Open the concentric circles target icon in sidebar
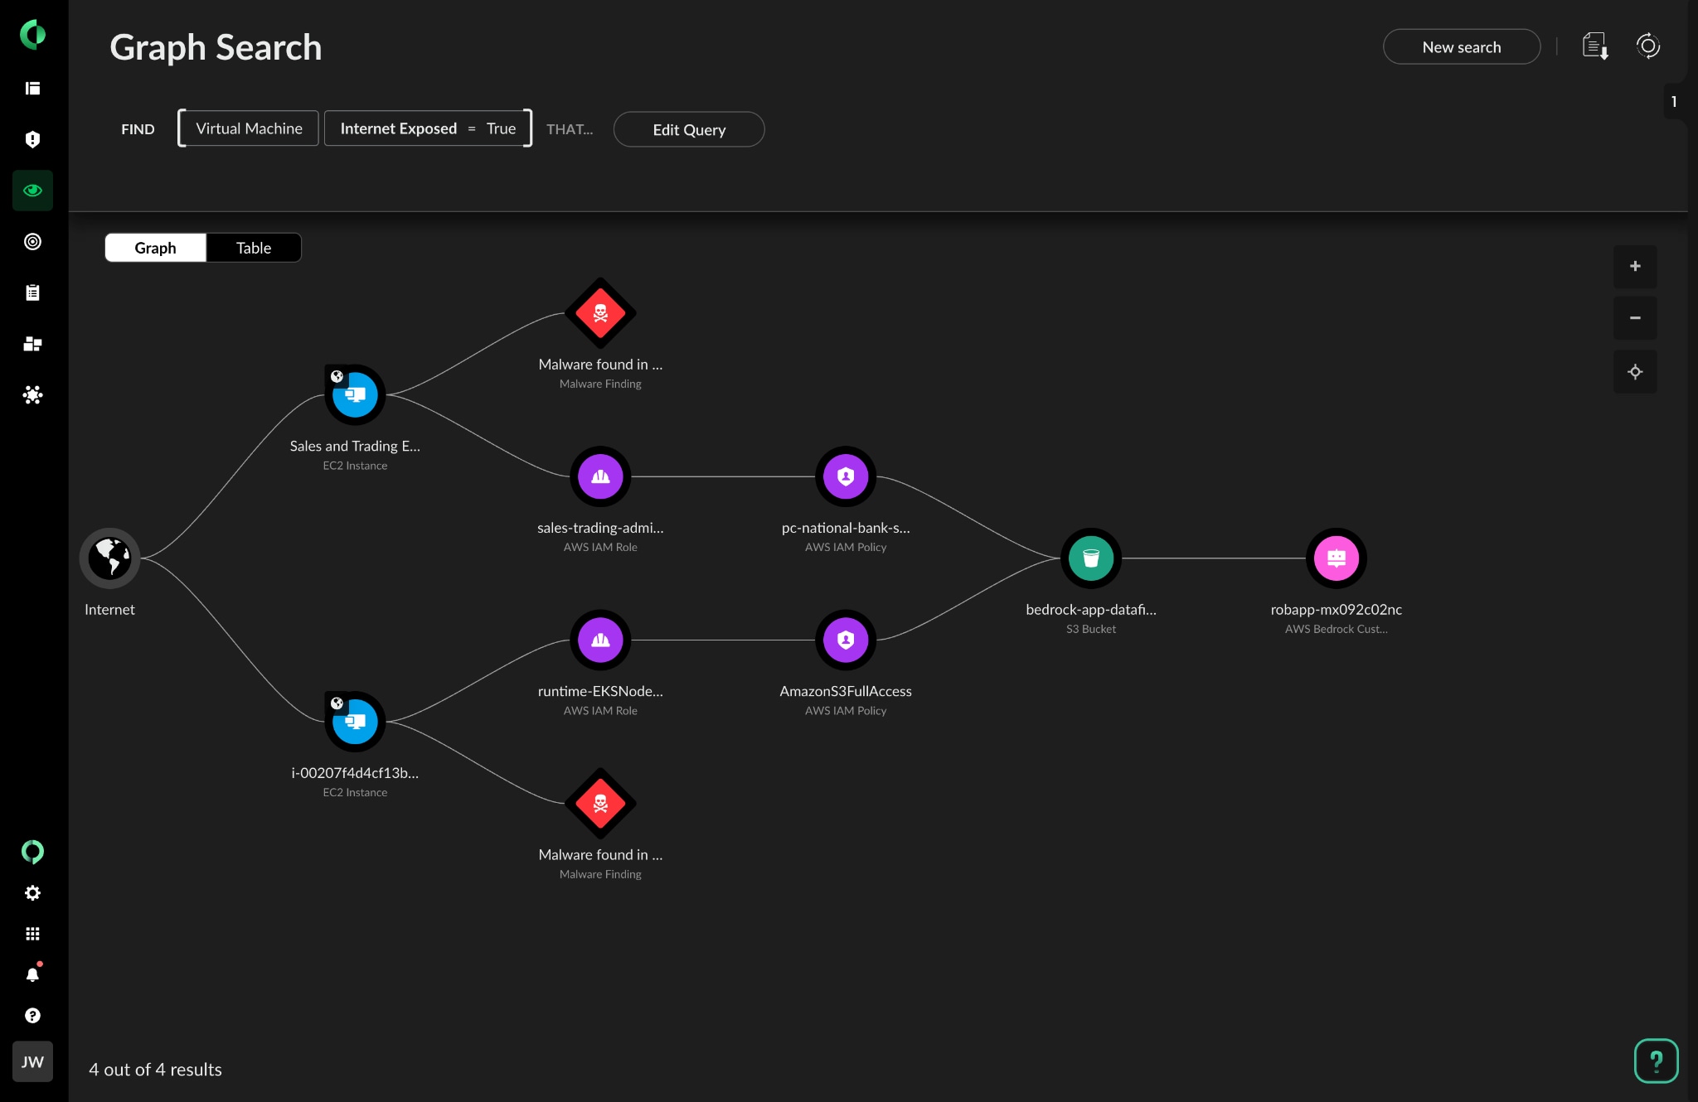The height and width of the screenshot is (1102, 1698). click(x=32, y=241)
